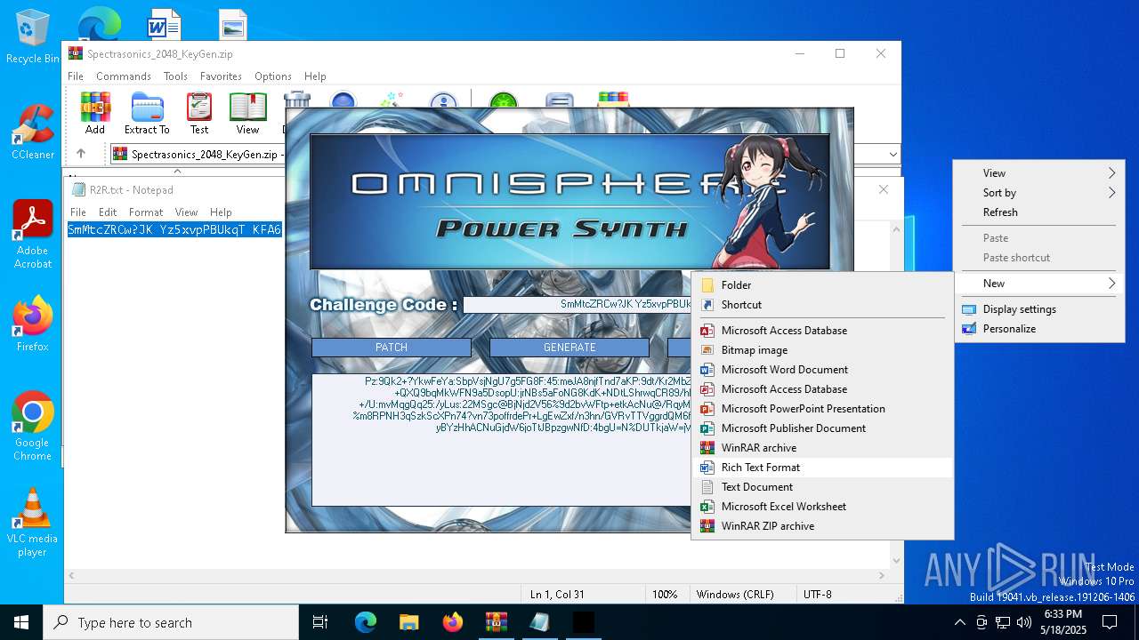Click the keygen GENERATE button
Viewport: 1139px width, 640px height.
coord(569,348)
